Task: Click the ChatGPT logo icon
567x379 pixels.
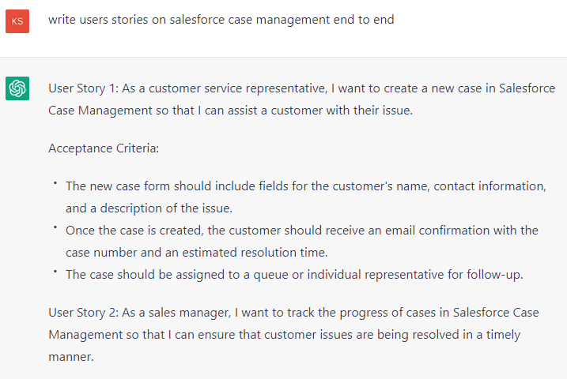Action: [x=17, y=88]
